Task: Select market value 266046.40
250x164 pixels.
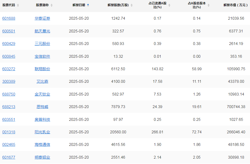Action: [x=236, y=132]
